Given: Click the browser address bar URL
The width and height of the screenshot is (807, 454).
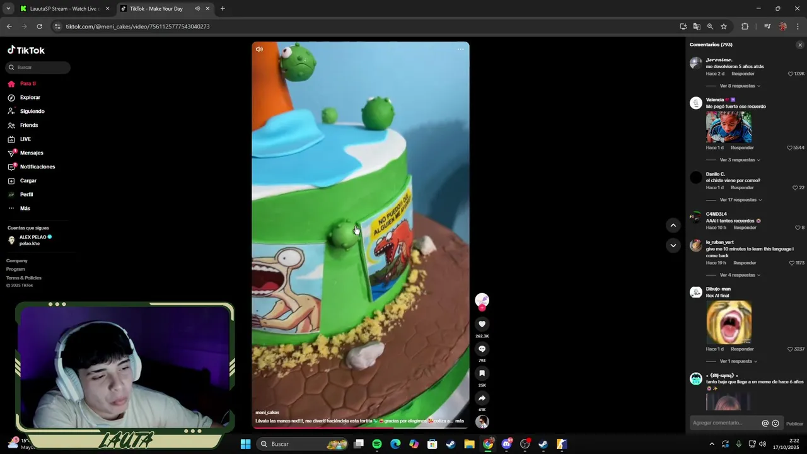Looking at the screenshot, I should (x=137, y=26).
